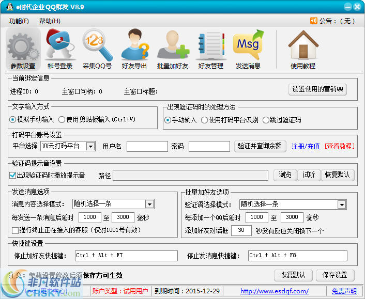Click the 主窗口句柄: 0 text
Image resolution: width=365 pixels, height=299 pixels.
pos(82,91)
